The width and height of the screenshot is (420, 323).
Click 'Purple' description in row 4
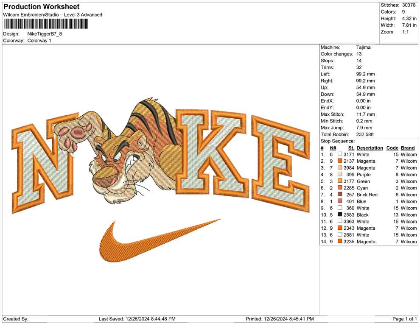point(364,175)
